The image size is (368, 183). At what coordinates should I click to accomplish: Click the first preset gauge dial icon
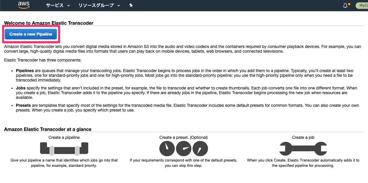[167, 149]
